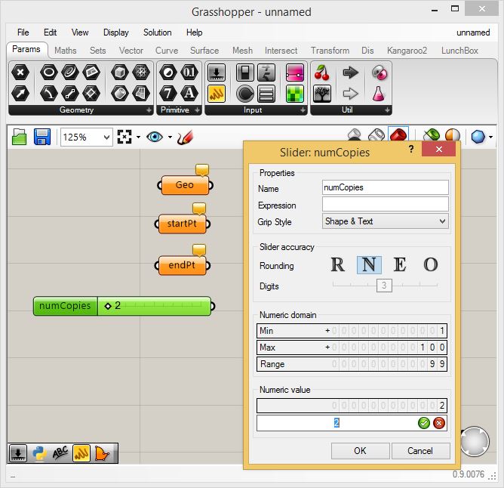
Task: Discard numeric value with red X button
Action: click(x=439, y=423)
